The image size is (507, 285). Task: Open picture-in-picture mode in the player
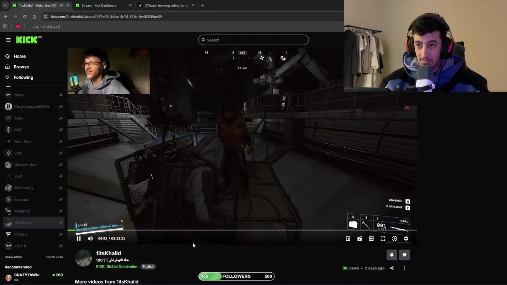(348, 239)
